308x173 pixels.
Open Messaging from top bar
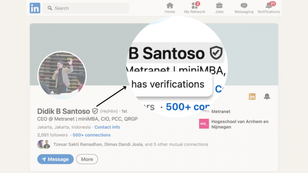pyautogui.click(x=244, y=8)
